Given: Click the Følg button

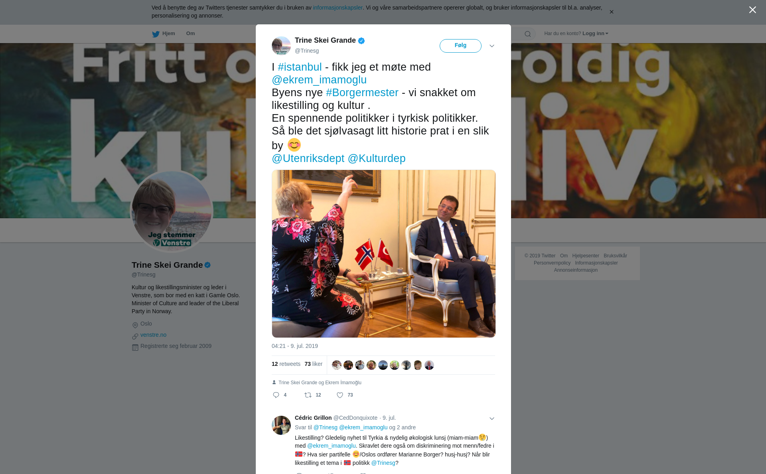Looking at the screenshot, I should [x=460, y=46].
